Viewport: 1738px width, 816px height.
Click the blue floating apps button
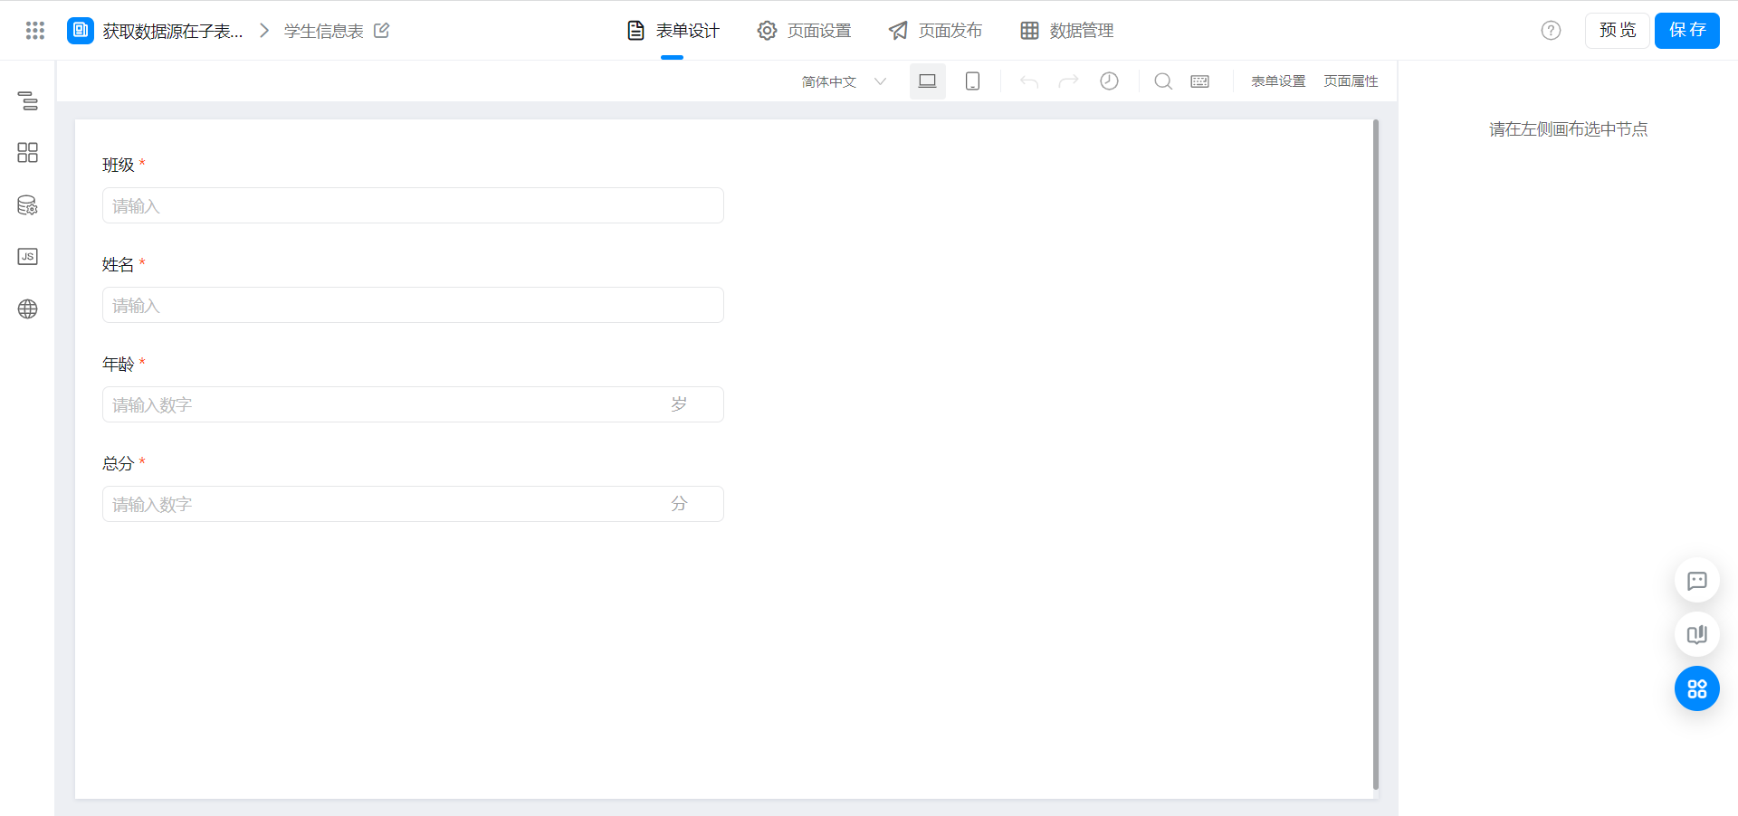1697,688
